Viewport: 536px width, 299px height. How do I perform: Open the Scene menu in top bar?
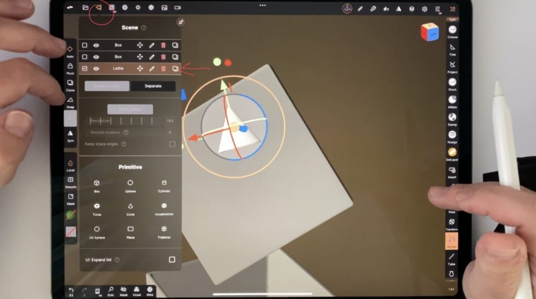[98, 8]
